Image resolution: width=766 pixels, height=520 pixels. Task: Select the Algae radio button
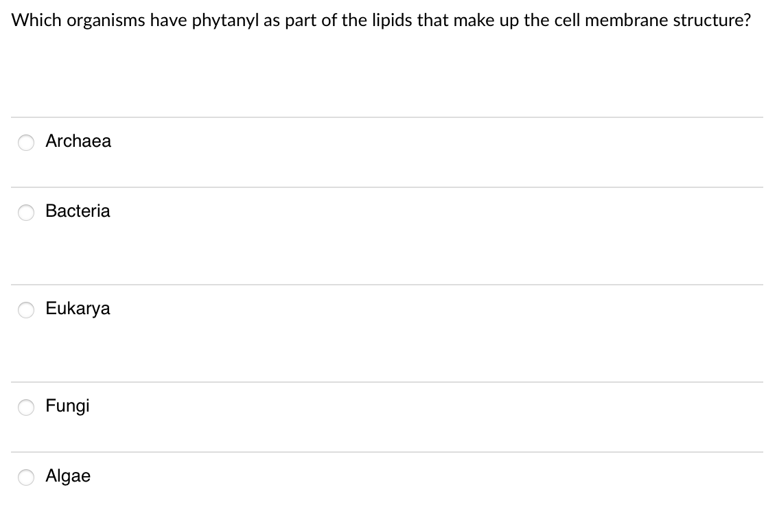[x=26, y=477]
